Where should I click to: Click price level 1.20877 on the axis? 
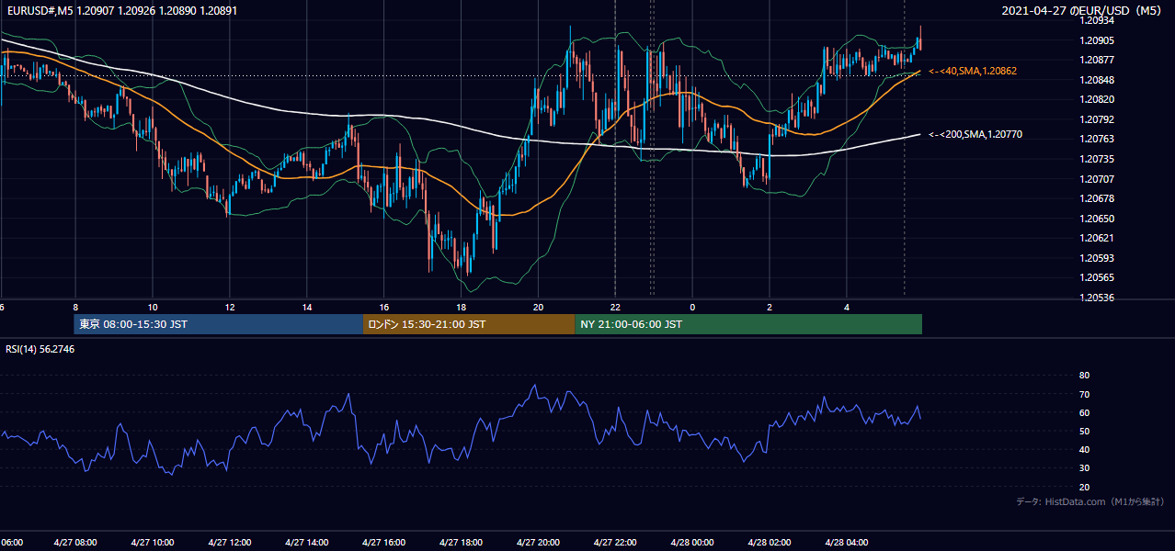tap(1096, 60)
